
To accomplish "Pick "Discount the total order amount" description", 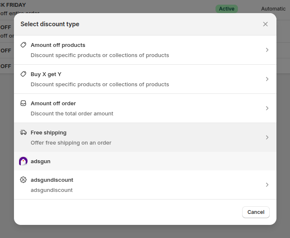I will 72,113.
